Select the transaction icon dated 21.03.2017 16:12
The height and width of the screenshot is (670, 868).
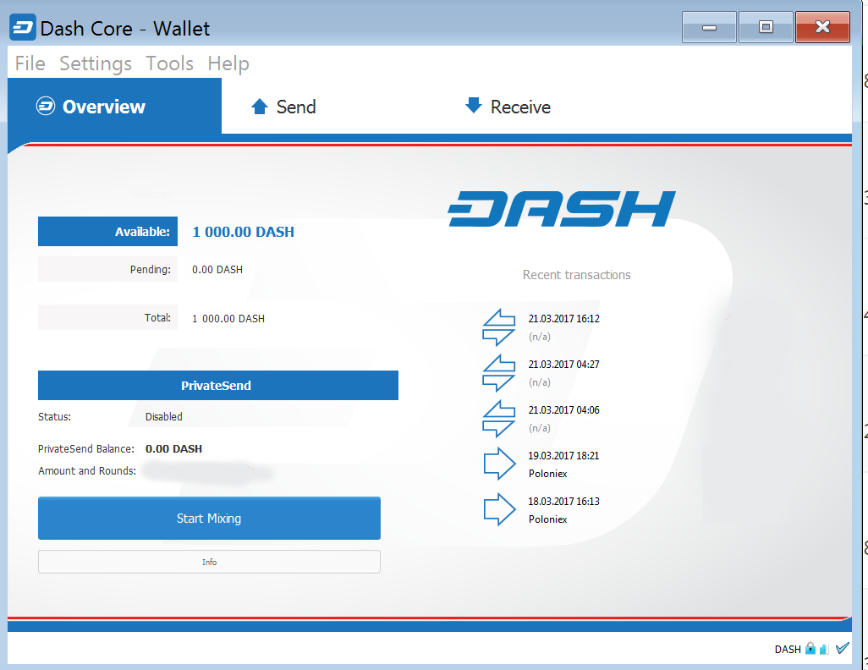tap(499, 327)
